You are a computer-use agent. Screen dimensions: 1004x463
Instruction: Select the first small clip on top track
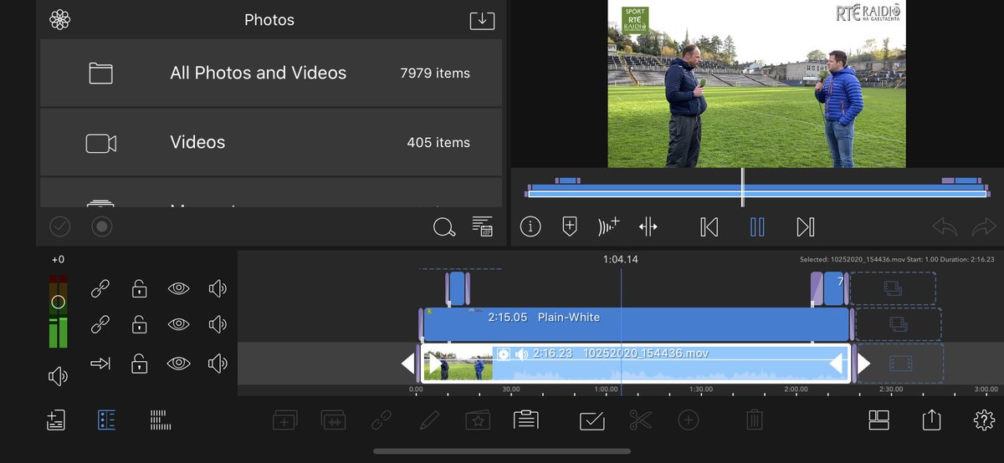[457, 288]
